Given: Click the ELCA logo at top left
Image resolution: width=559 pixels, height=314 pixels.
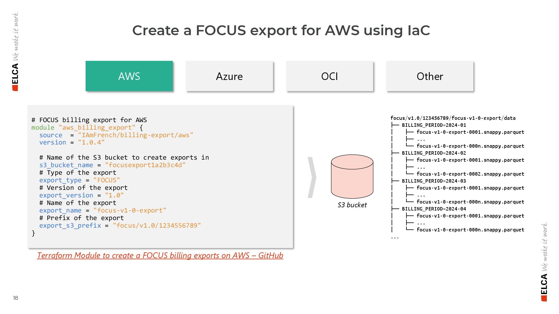Looking at the screenshot, I should pos(15,77).
